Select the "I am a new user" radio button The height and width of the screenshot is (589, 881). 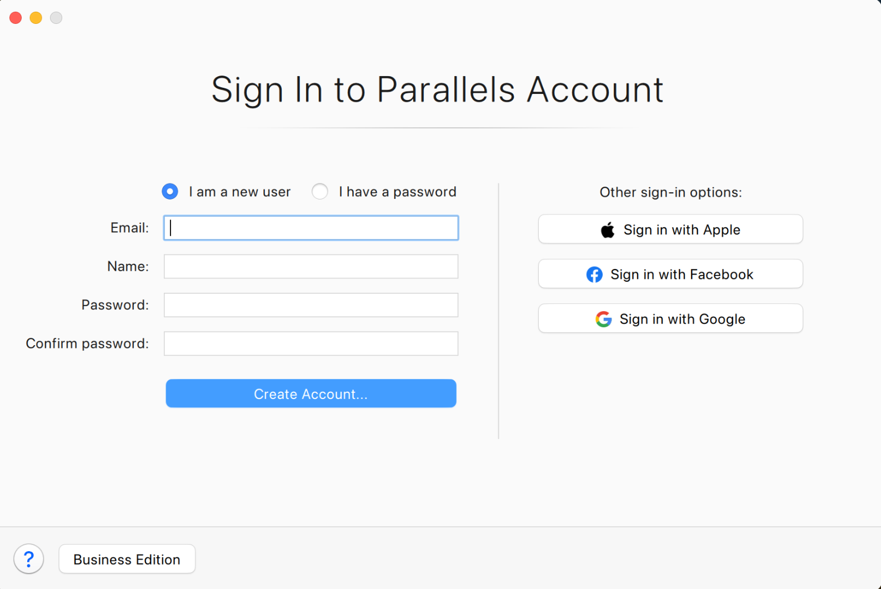coord(170,192)
